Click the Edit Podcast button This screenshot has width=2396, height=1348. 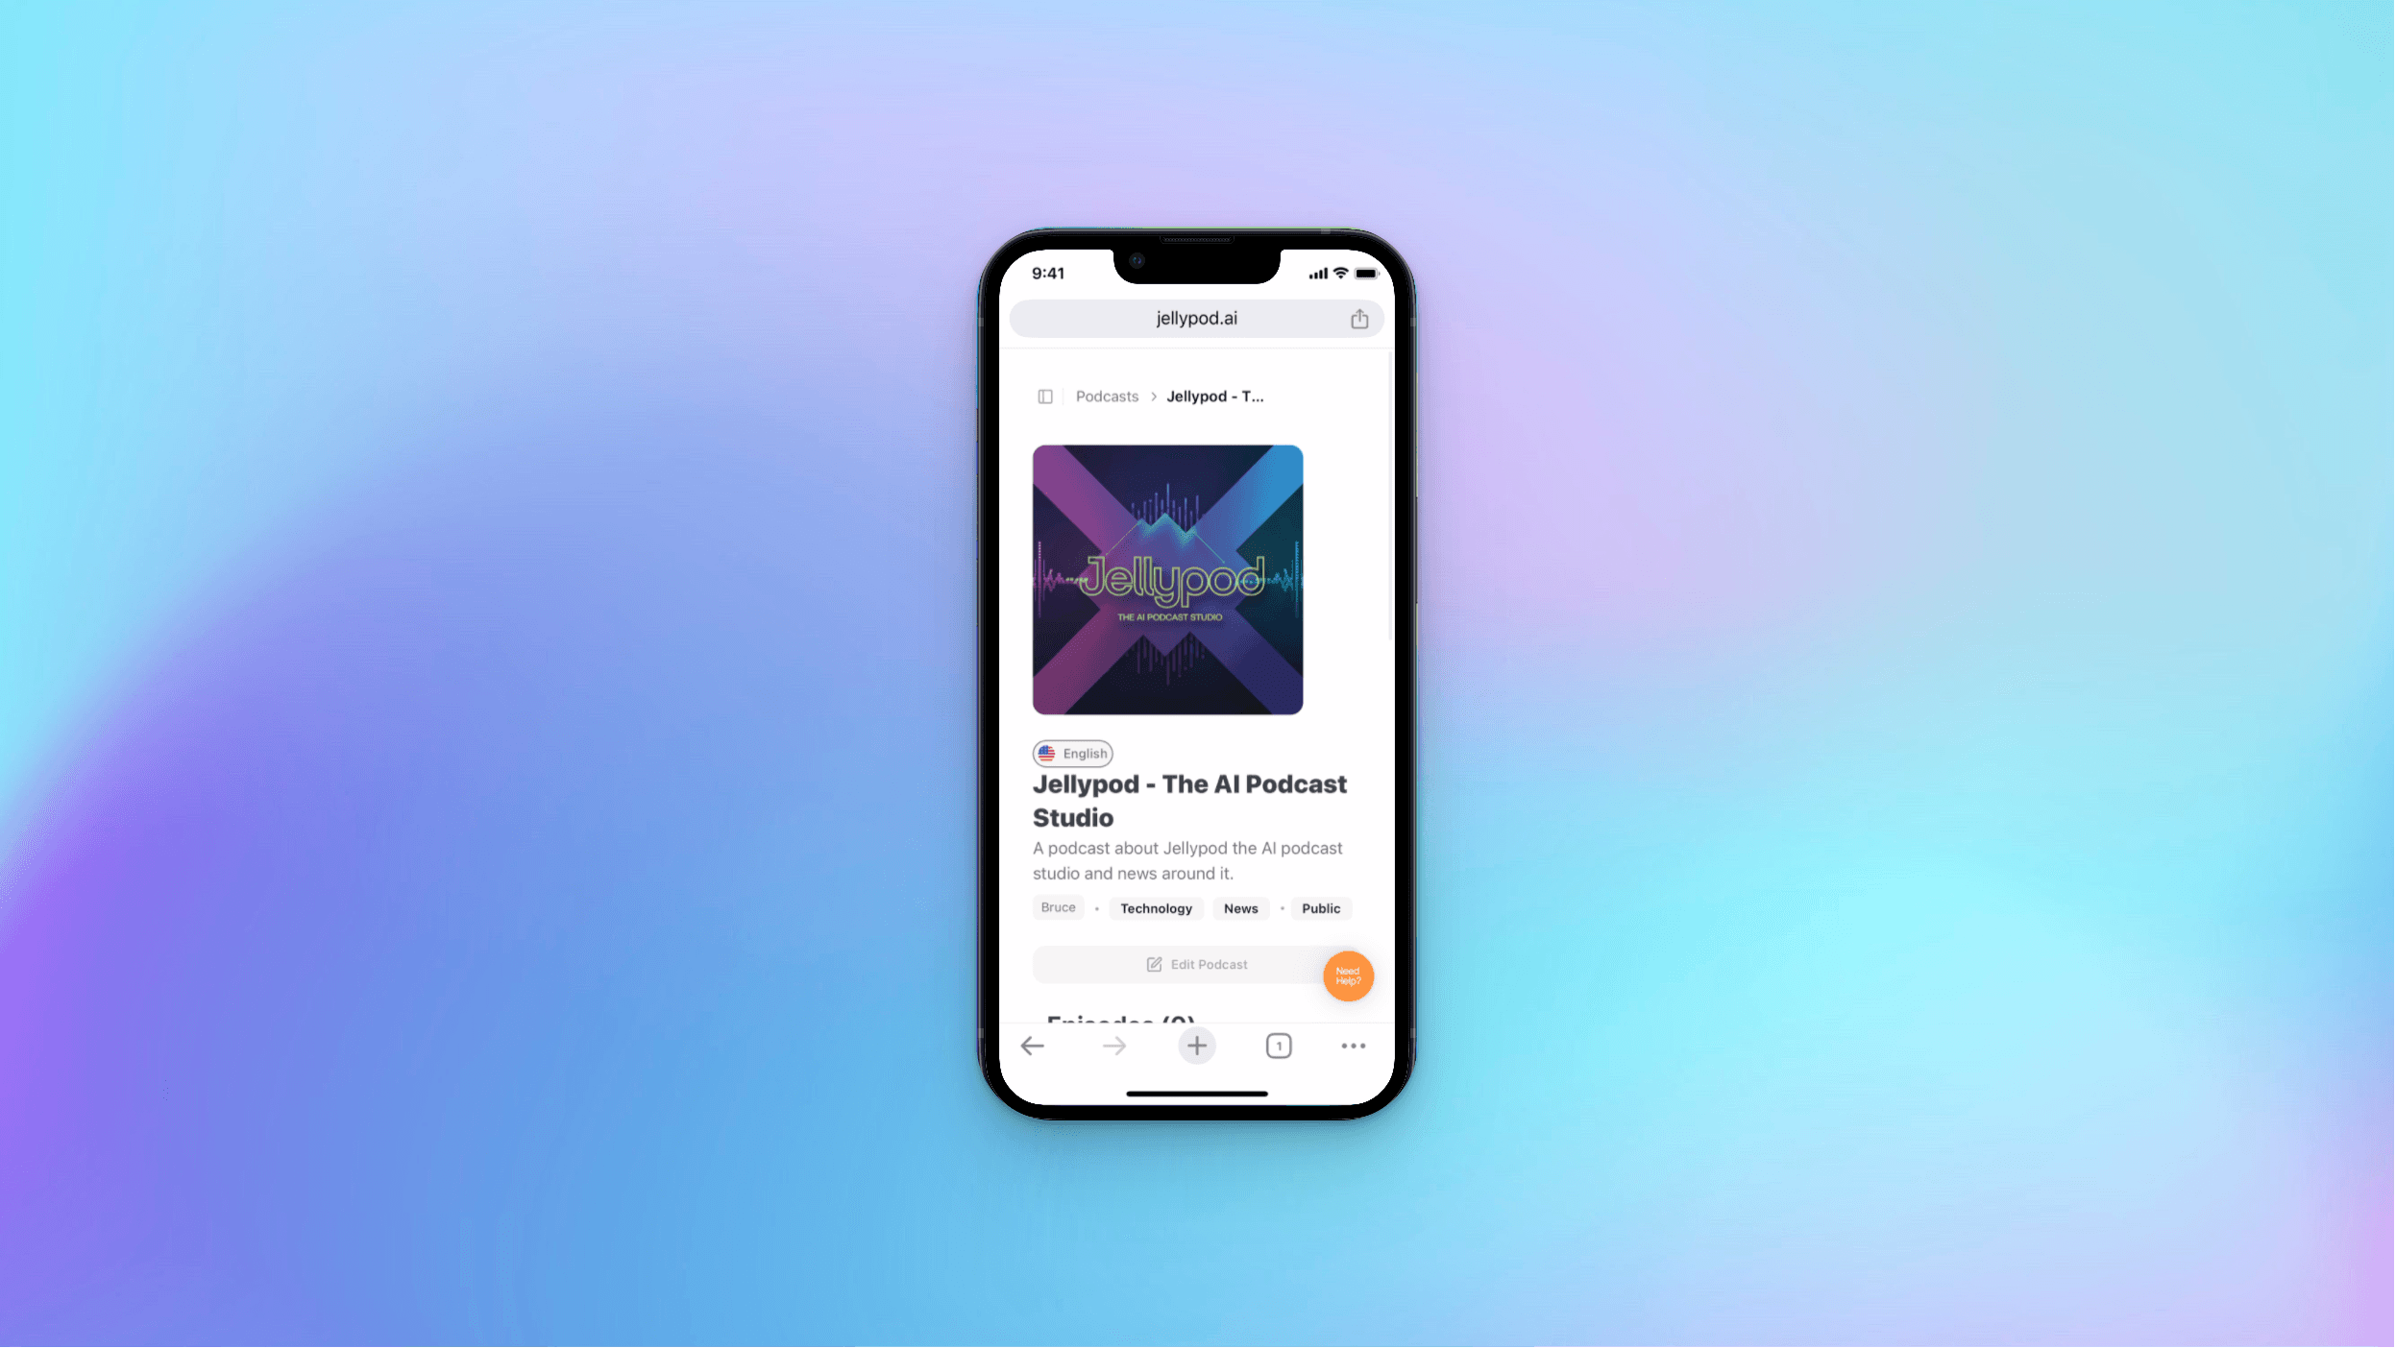pyautogui.click(x=1196, y=963)
